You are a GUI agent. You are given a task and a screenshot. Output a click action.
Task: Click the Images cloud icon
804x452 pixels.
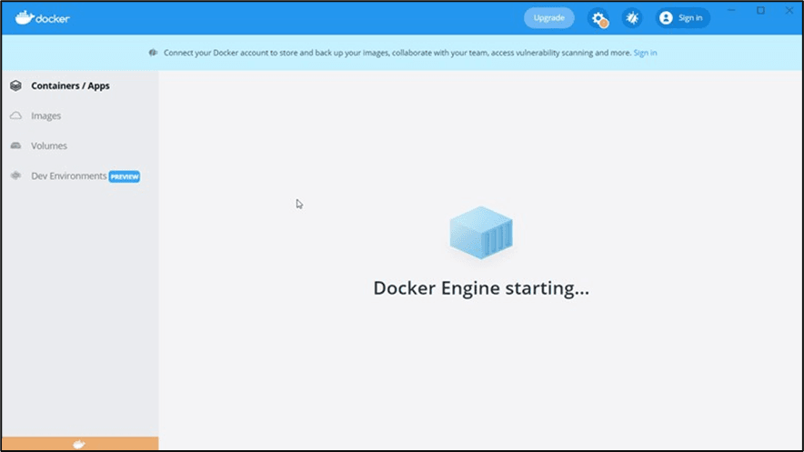tap(15, 116)
